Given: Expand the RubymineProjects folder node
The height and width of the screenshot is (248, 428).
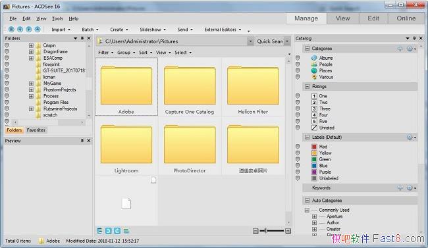Looking at the screenshot, I should pyautogui.click(x=31, y=109).
